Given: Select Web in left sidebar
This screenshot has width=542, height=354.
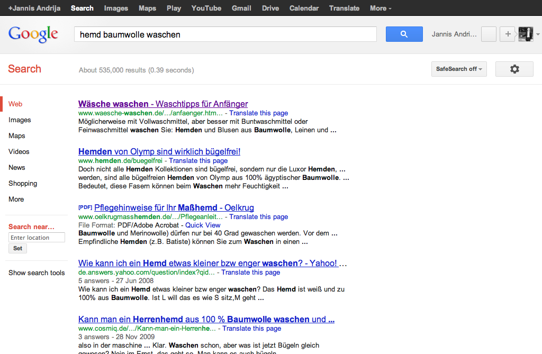Looking at the screenshot, I should pos(15,104).
